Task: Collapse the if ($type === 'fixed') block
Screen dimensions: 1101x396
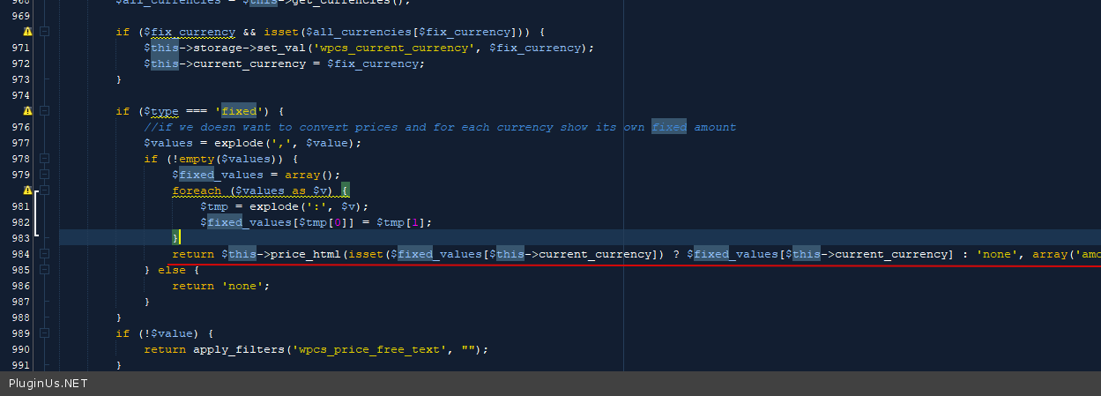Action: tap(44, 111)
